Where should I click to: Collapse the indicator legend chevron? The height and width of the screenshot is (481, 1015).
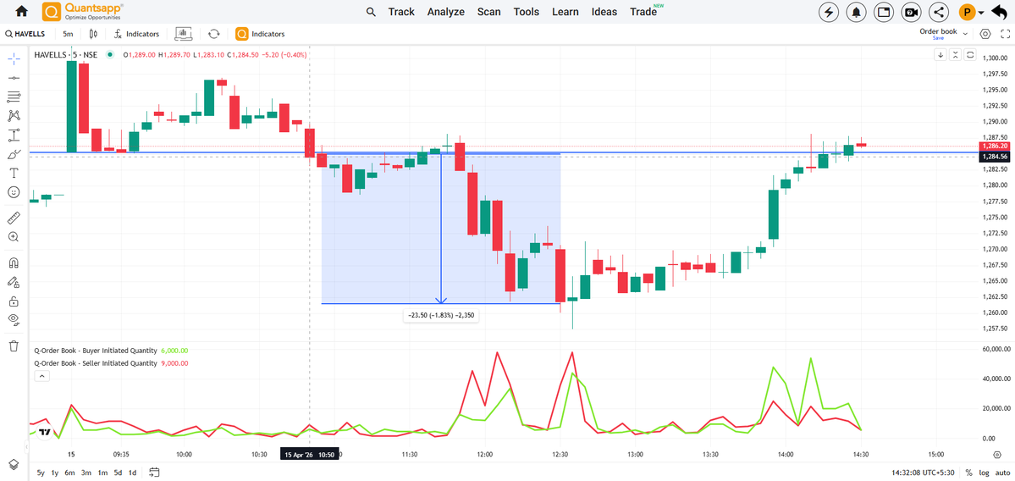(41, 376)
